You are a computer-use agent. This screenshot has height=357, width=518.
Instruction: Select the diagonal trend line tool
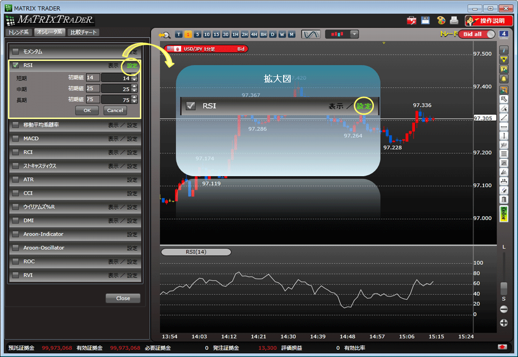click(504, 118)
